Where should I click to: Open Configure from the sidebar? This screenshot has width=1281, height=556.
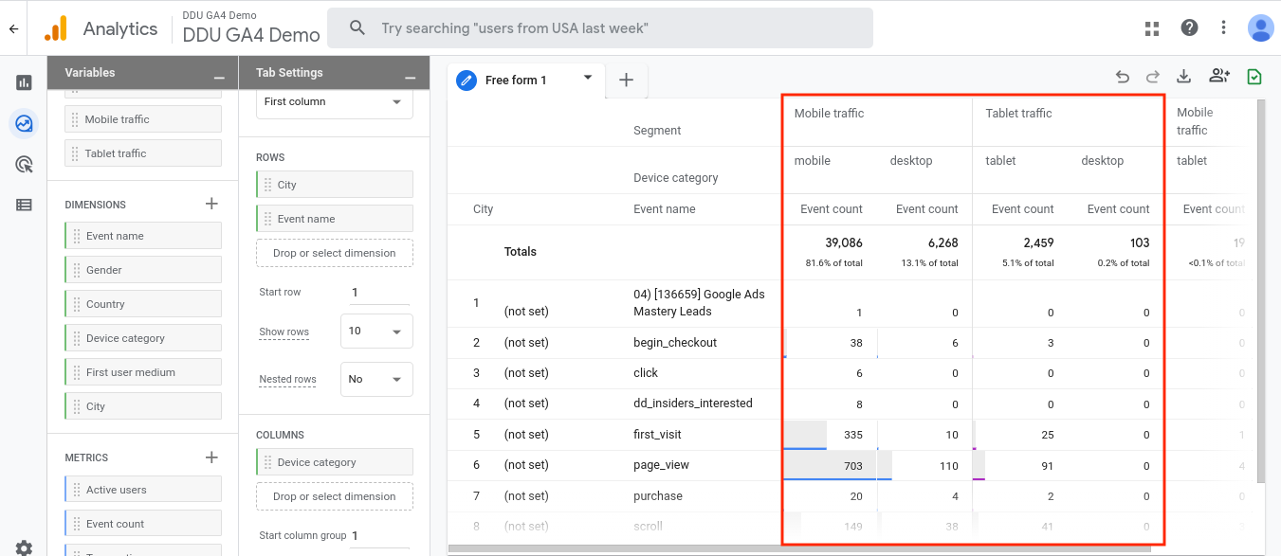[24, 205]
